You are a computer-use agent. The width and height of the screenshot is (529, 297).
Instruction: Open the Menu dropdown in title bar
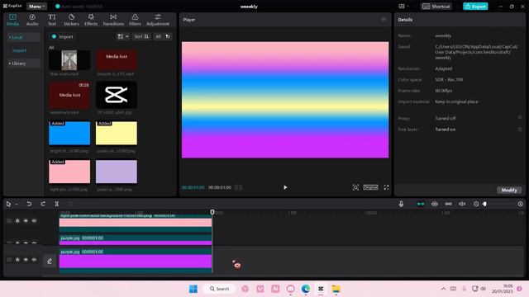[36, 7]
